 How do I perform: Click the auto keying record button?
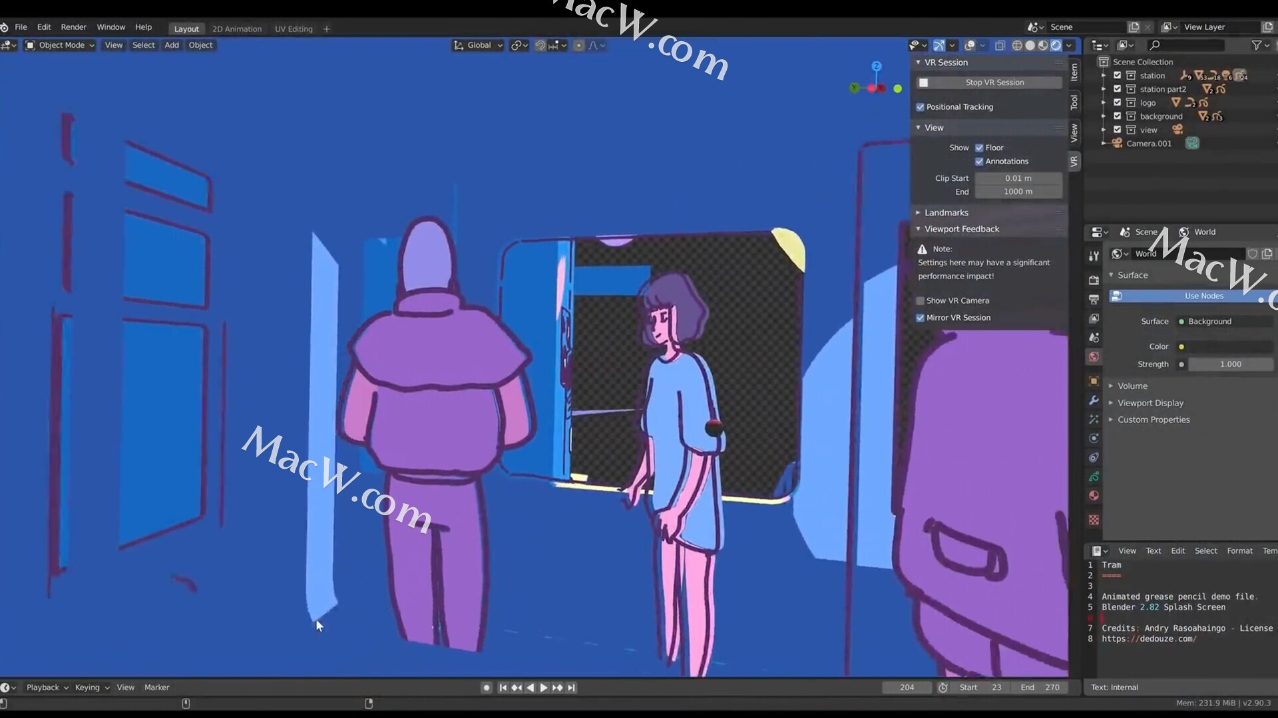coord(487,687)
